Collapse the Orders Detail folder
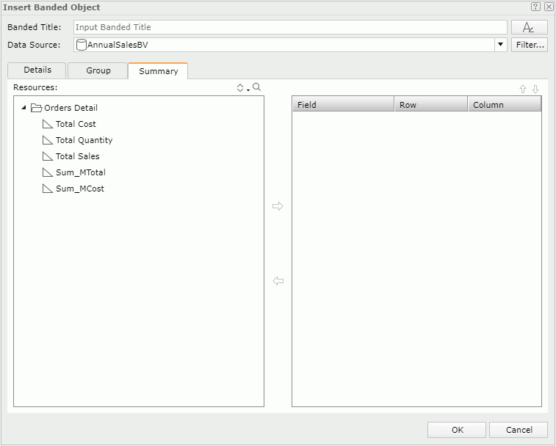Screen dimensions: 556x446 [x=24, y=108]
